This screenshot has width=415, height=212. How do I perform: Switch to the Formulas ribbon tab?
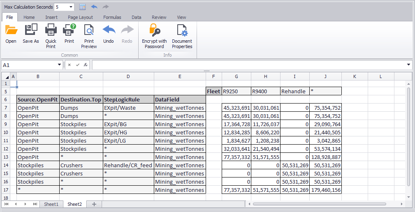tap(112, 17)
